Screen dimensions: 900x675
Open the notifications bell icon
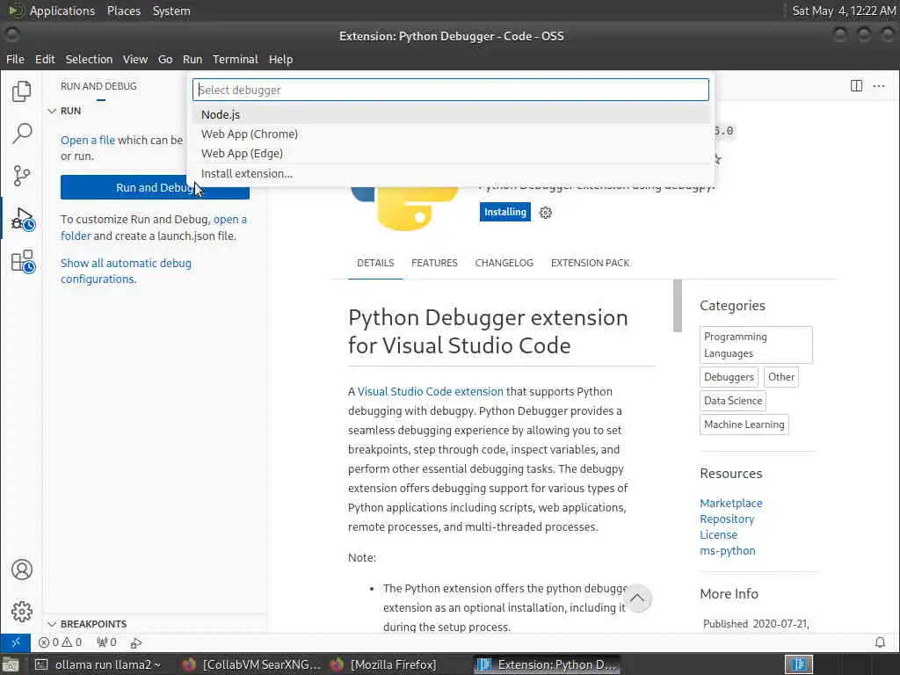pos(879,642)
